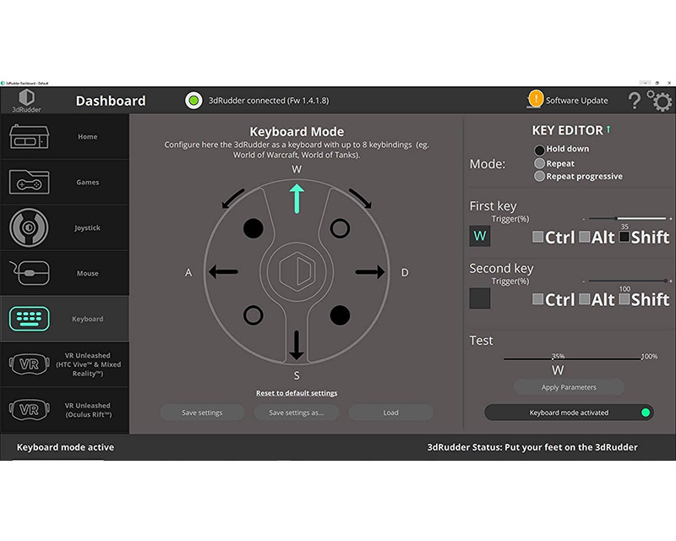Adjust the Second key trigger slider
This screenshot has width=676, height=541.
(627, 281)
